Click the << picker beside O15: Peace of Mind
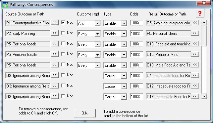This screenshot has width=213, height=123. (x=195, y=54)
